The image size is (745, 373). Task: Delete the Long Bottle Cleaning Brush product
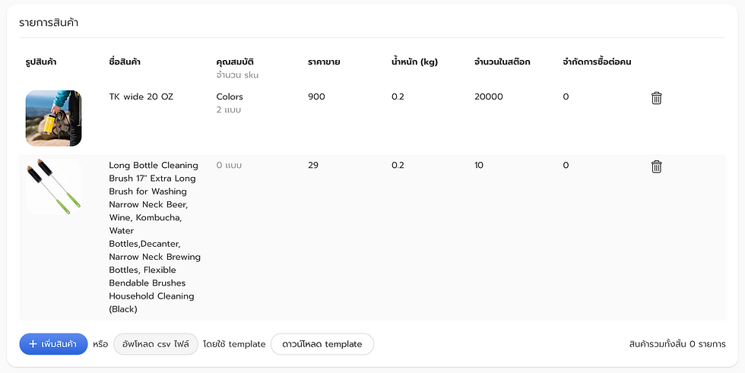(x=656, y=166)
